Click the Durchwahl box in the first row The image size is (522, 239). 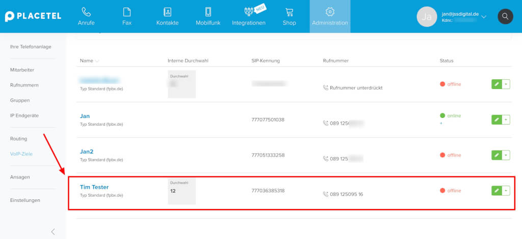[x=182, y=84]
